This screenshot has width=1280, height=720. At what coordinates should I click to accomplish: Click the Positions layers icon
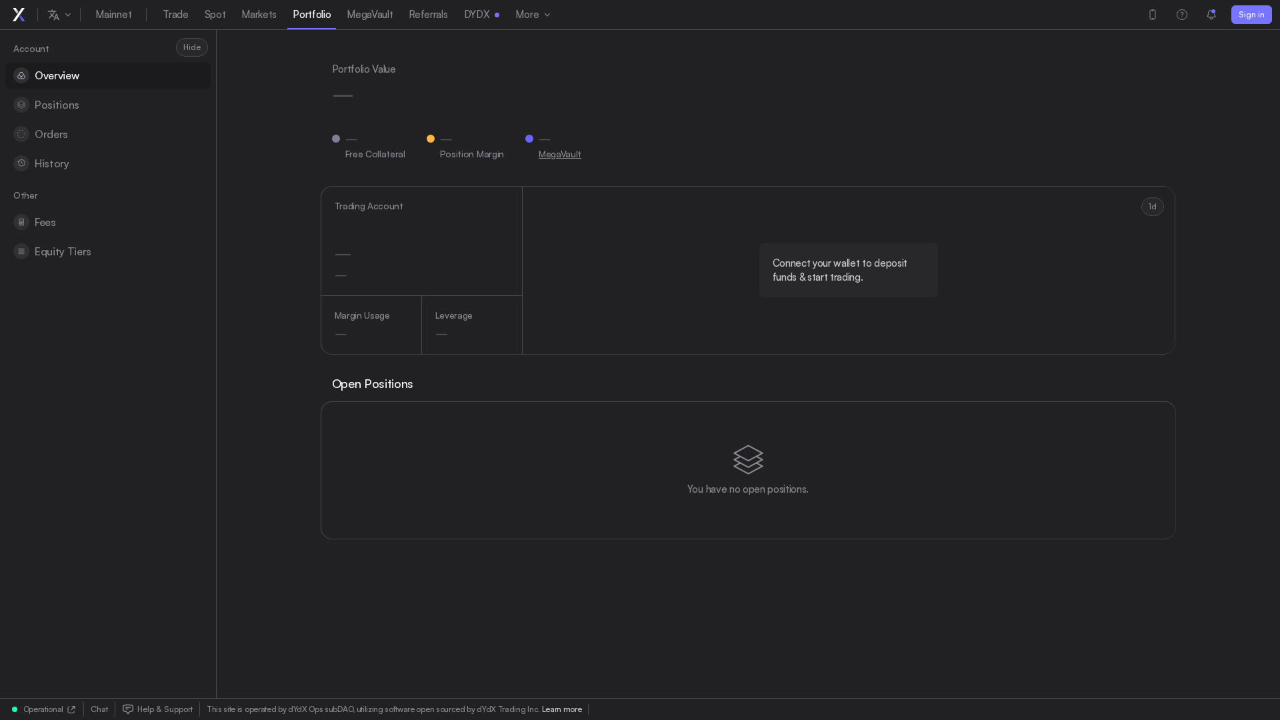pos(21,105)
